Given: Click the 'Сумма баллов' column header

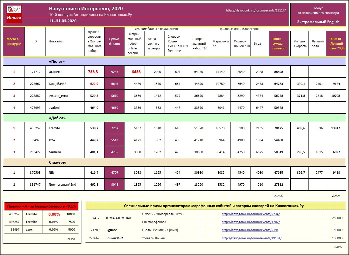Looking at the screenshot, I should (114, 41).
